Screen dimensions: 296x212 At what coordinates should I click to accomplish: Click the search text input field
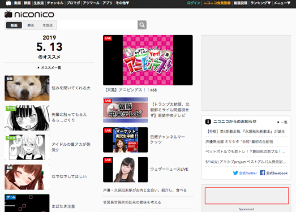[x=97, y=25]
